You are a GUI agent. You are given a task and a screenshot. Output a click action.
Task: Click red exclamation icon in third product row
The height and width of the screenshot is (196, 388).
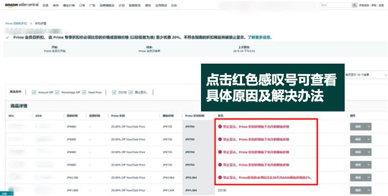coord(220,151)
